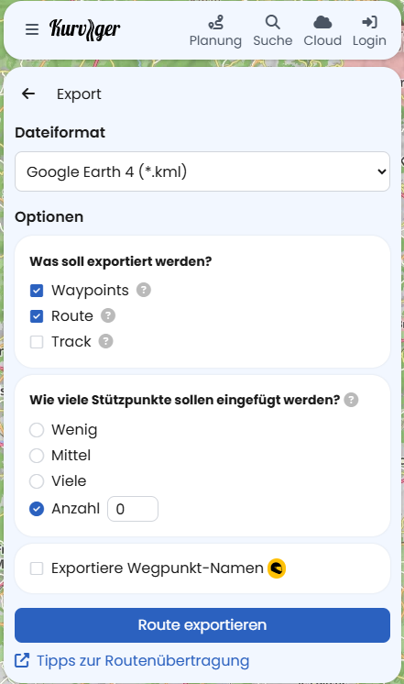Open the Stützpunkte help question mark

click(x=351, y=400)
